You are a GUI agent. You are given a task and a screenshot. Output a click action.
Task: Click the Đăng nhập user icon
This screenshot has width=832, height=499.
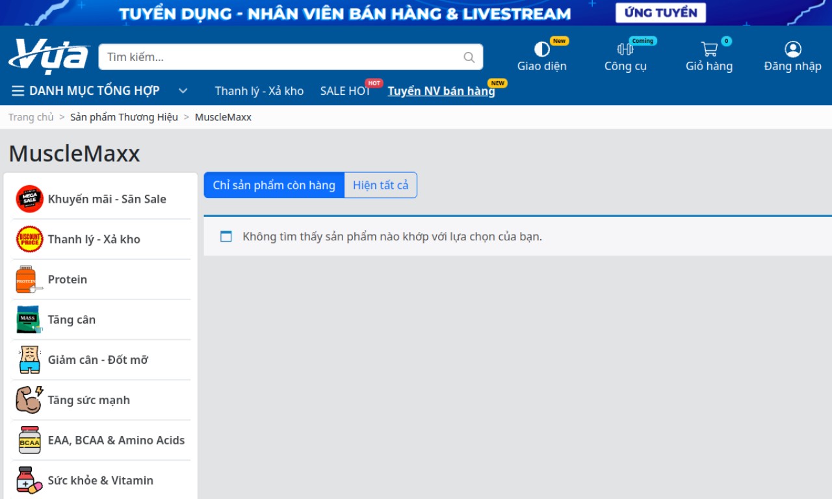tap(793, 49)
